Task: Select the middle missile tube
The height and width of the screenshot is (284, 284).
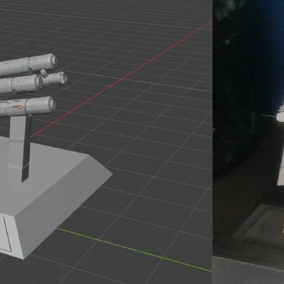Action: [x=21, y=84]
